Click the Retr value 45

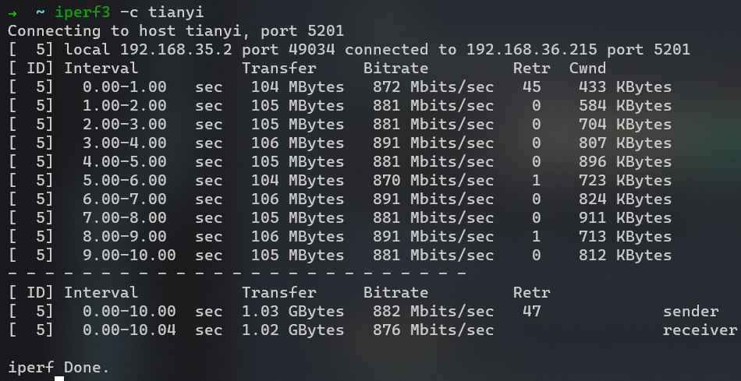click(531, 87)
